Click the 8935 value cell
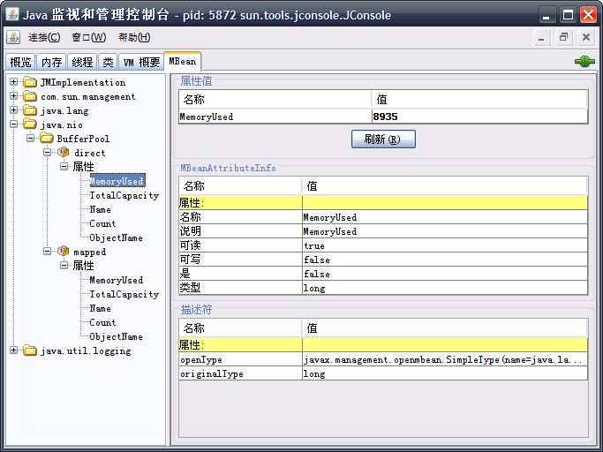 click(x=479, y=117)
